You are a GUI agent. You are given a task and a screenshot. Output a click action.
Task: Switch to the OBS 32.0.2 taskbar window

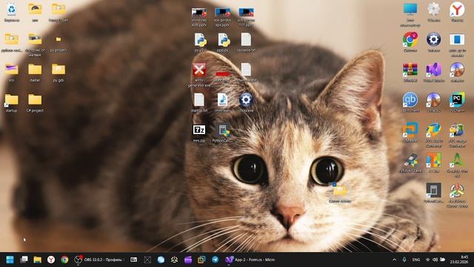pyautogui.click(x=99, y=260)
